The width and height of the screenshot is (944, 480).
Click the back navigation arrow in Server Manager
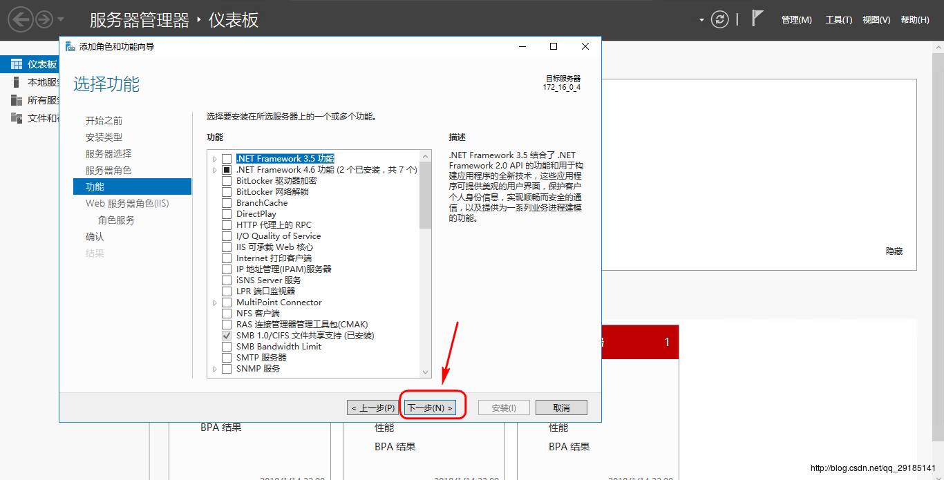tap(21, 19)
